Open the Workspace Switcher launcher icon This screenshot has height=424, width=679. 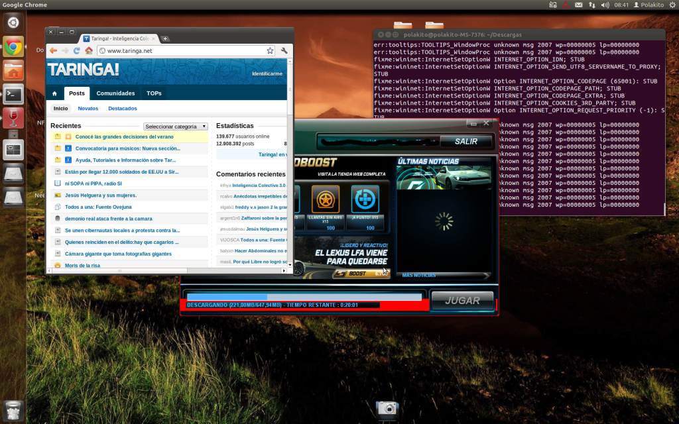pos(13,150)
